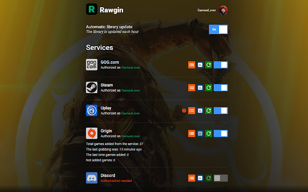308x192 pixels.
Task: Show Uplay statistics chart icon
Action: point(200,110)
